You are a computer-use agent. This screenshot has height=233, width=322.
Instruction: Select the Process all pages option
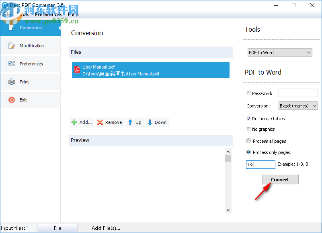click(x=248, y=141)
